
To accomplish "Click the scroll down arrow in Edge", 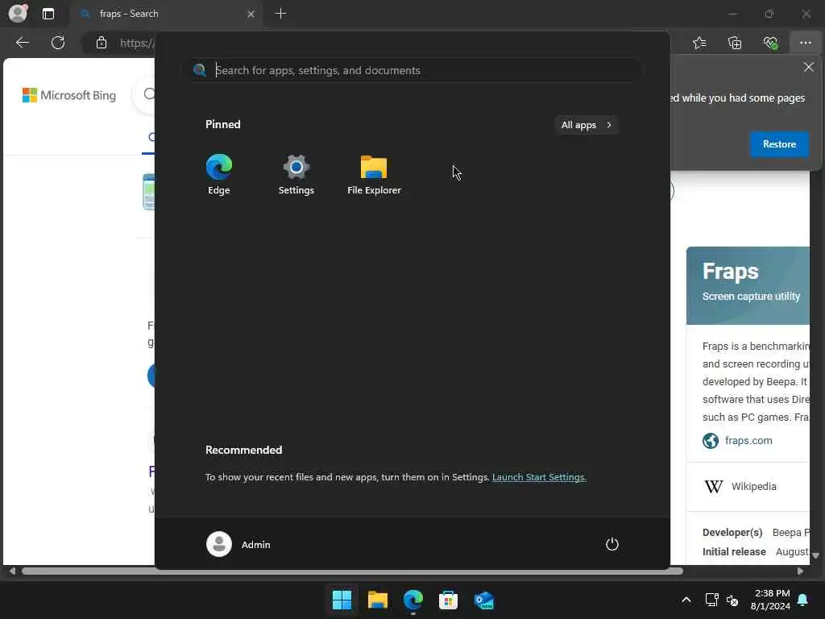I will tap(815, 556).
